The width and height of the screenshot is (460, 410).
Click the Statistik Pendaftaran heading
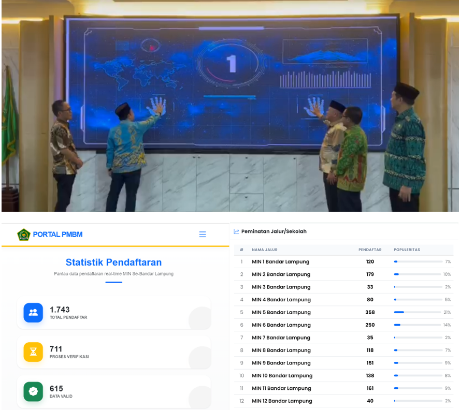(113, 262)
